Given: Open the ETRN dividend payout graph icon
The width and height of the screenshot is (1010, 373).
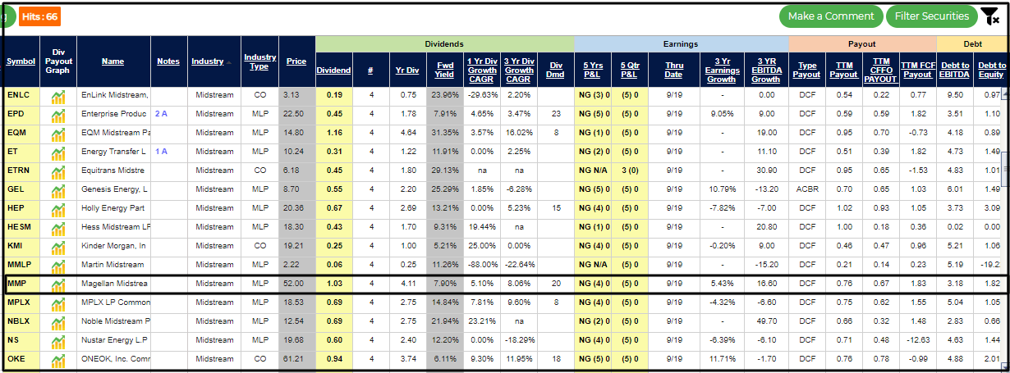Looking at the screenshot, I should [x=58, y=171].
